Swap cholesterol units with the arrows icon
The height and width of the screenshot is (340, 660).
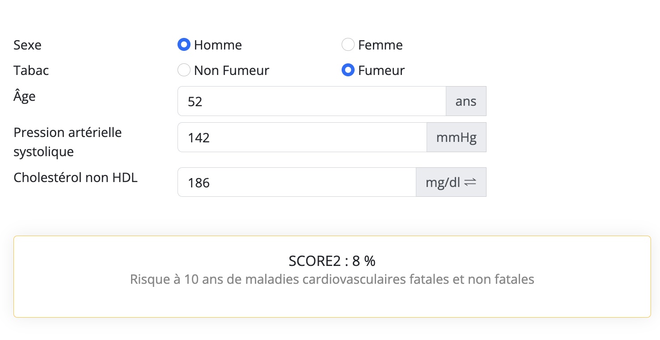click(470, 182)
